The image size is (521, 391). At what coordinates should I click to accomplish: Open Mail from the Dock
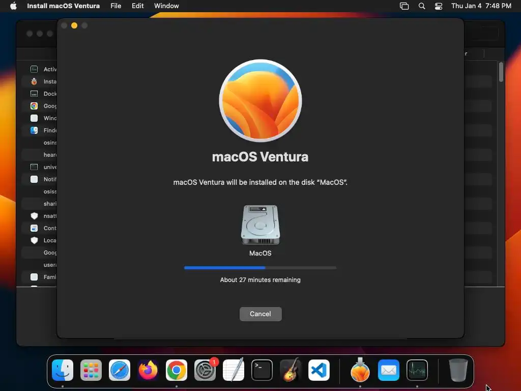[x=388, y=370]
